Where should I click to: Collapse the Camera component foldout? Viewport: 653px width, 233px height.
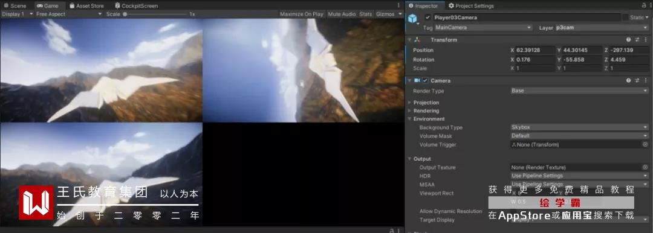(x=409, y=81)
